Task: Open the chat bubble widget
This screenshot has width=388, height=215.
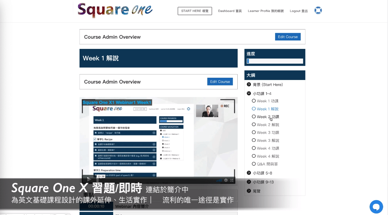Action: click(376, 206)
